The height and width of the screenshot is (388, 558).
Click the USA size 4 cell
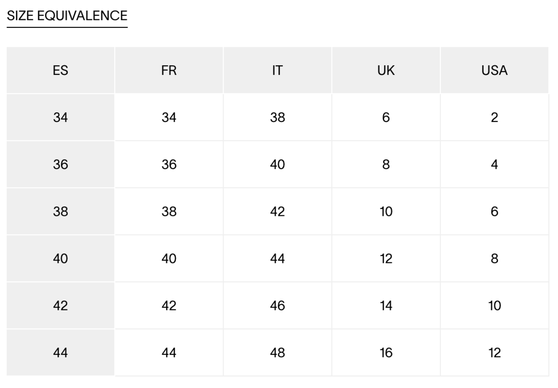[x=494, y=165]
